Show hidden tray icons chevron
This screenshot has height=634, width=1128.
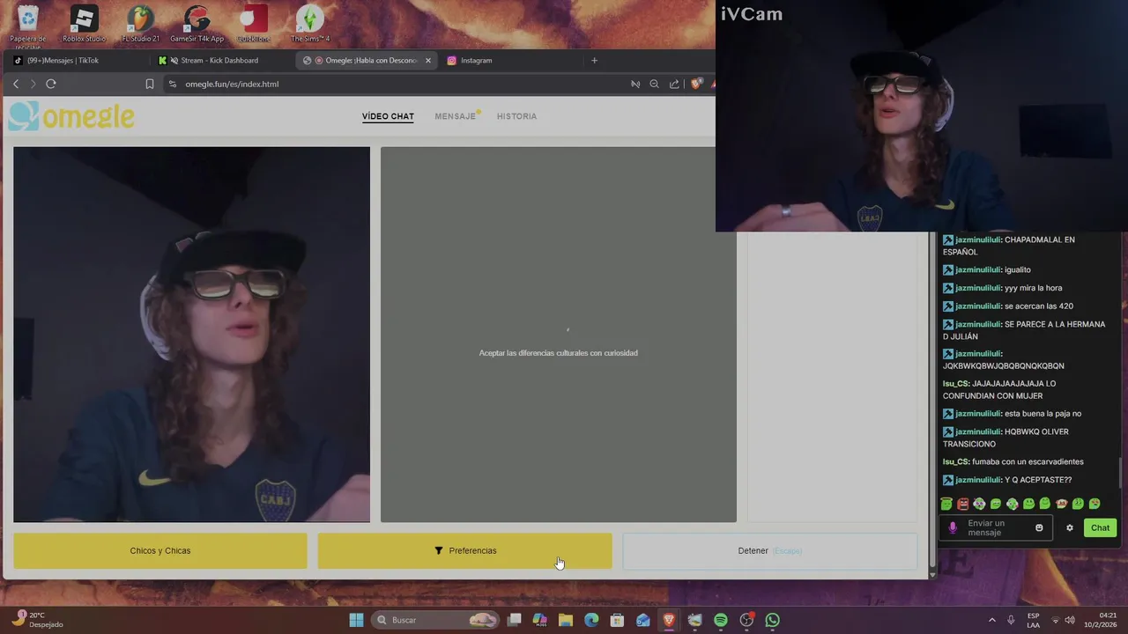(991, 620)
